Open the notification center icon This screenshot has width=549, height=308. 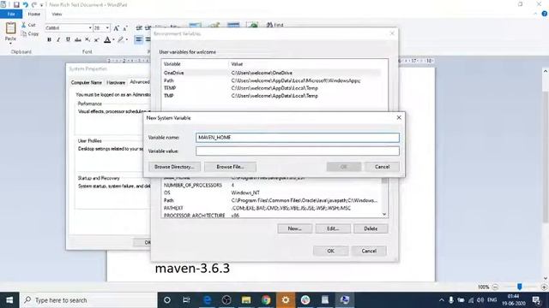[x=536, y=300]
